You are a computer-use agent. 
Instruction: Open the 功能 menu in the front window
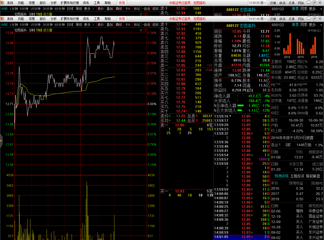click(21, 19)
